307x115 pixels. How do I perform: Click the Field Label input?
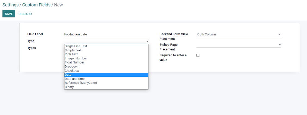pyautogui.click(x=106, y=34)
